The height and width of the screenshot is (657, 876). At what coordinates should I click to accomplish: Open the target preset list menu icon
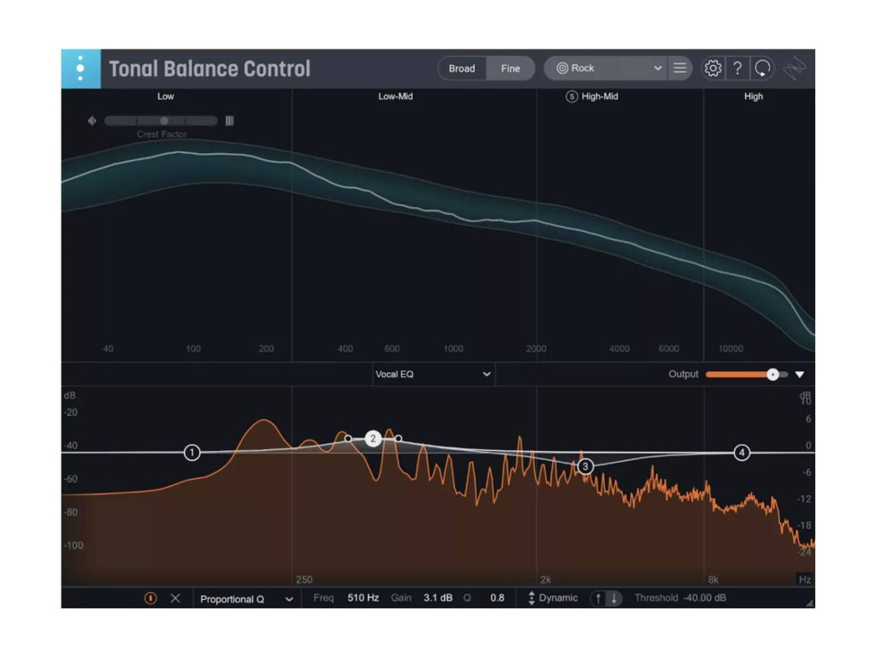tap(680, 68)
